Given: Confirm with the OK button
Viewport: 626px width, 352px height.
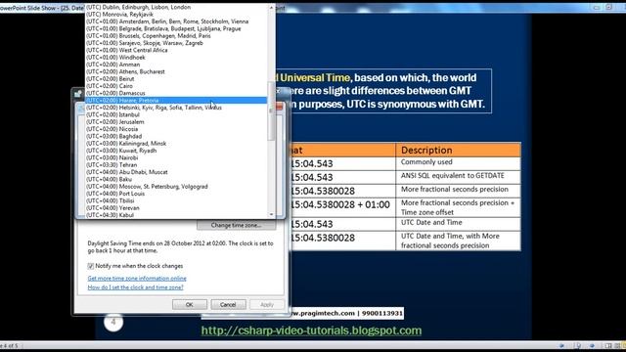Looking at the screenshot, I should tap(190, 304).
